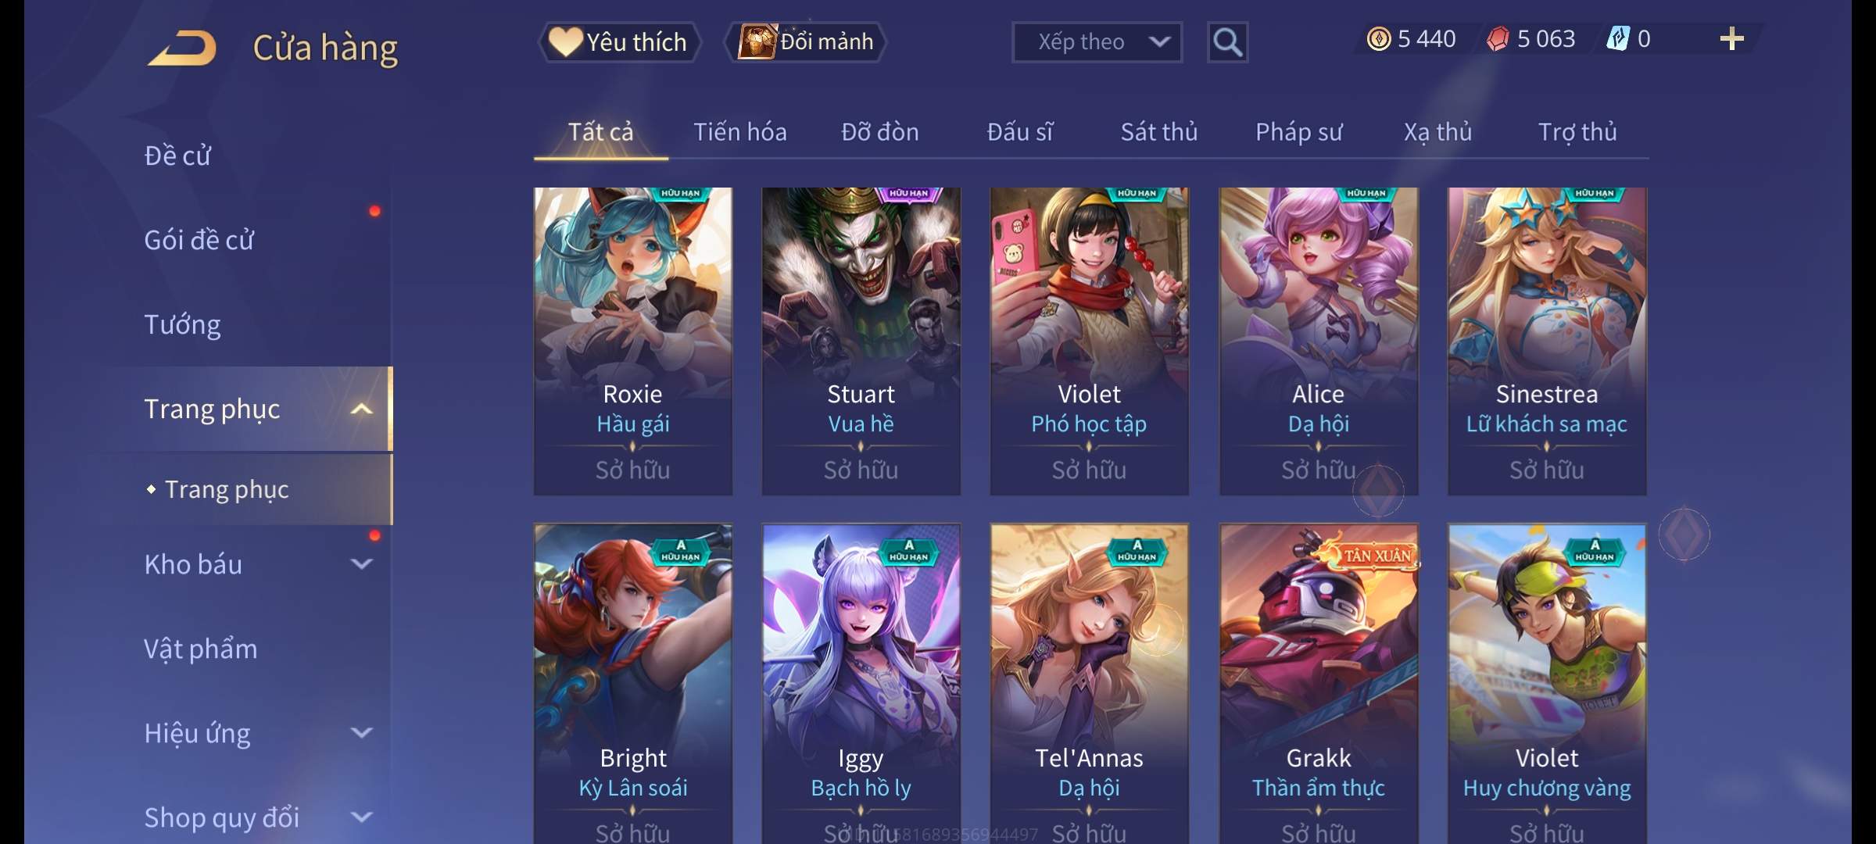The image size is (1876, 844).
Task: Expand the Kho báu sidebar section
Action: [361, 564]
